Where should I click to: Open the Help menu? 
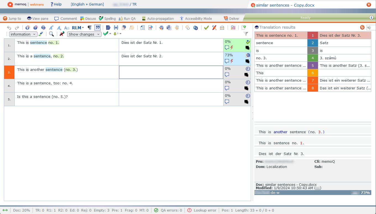click(x=56, y=4)
